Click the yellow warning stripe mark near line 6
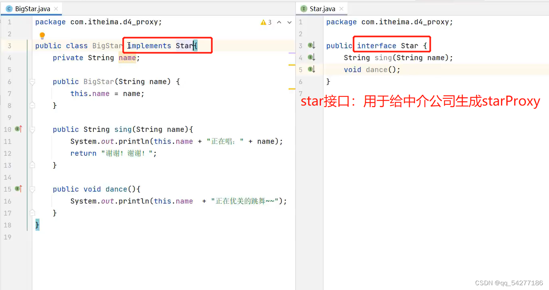Image resolution: width=549 pixels, height=290 pixels. point(292,89)
